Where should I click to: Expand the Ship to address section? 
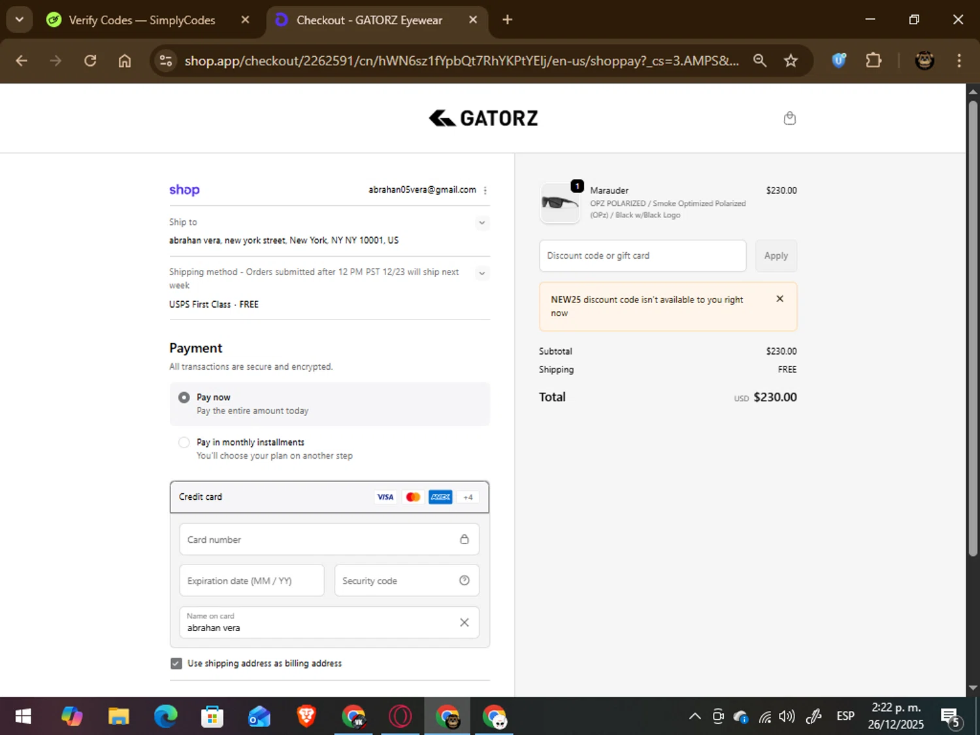point(482,223)
